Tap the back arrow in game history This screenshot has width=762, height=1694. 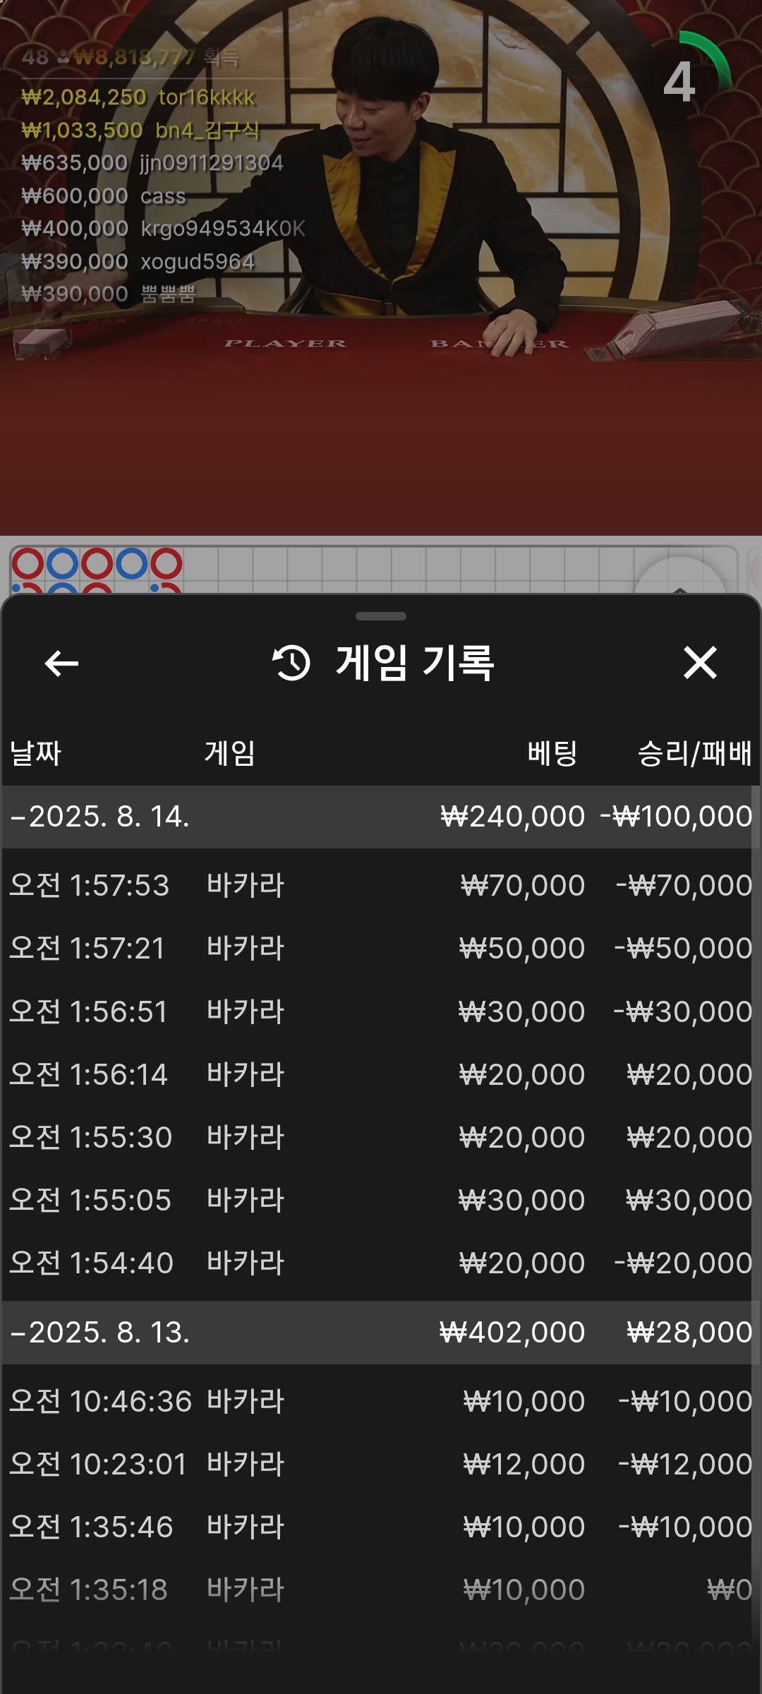[61, 663]
